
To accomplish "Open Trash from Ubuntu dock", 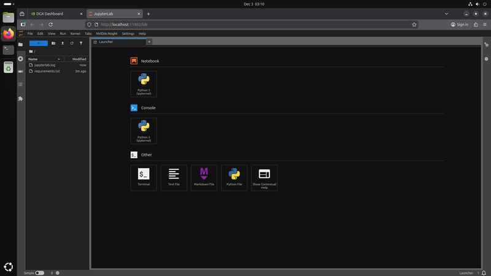I will pyautogui.click(x=9, y=67).
